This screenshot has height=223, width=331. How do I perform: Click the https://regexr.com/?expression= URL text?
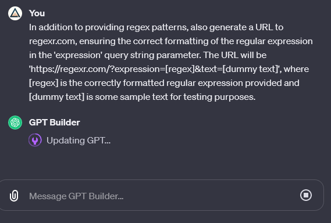[x=97, y=69]
